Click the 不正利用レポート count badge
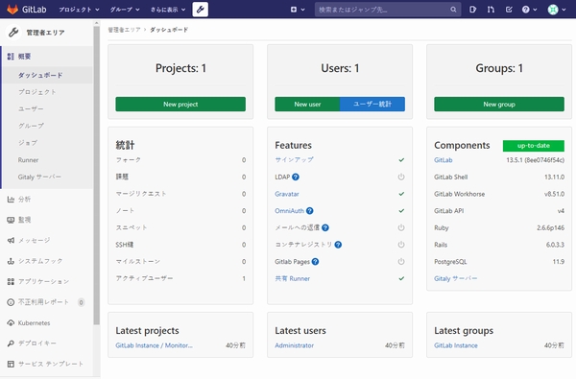Image resolution: width=576 pixels, height=379 pixels. pos(82,302)
